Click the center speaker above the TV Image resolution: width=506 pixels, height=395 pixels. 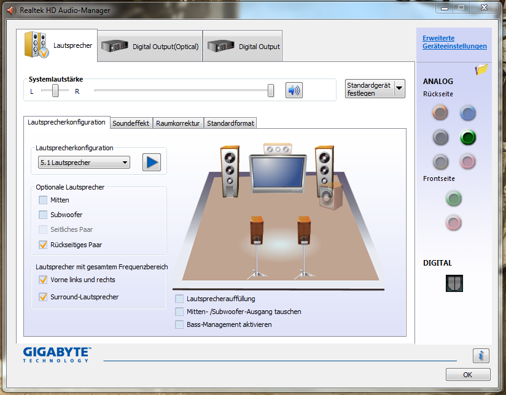278,149
